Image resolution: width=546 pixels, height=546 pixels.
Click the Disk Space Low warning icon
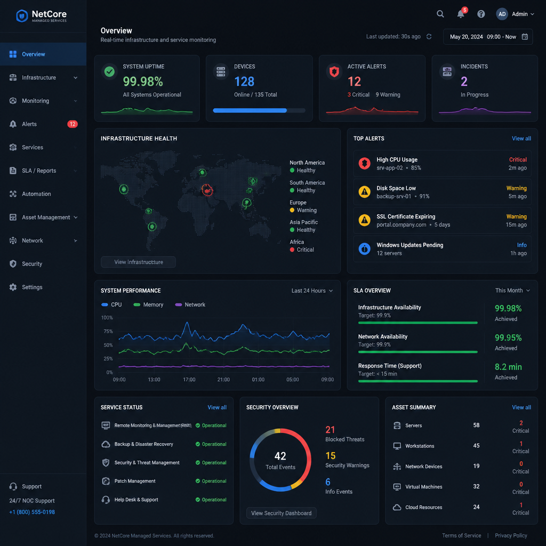coord(364,192)
